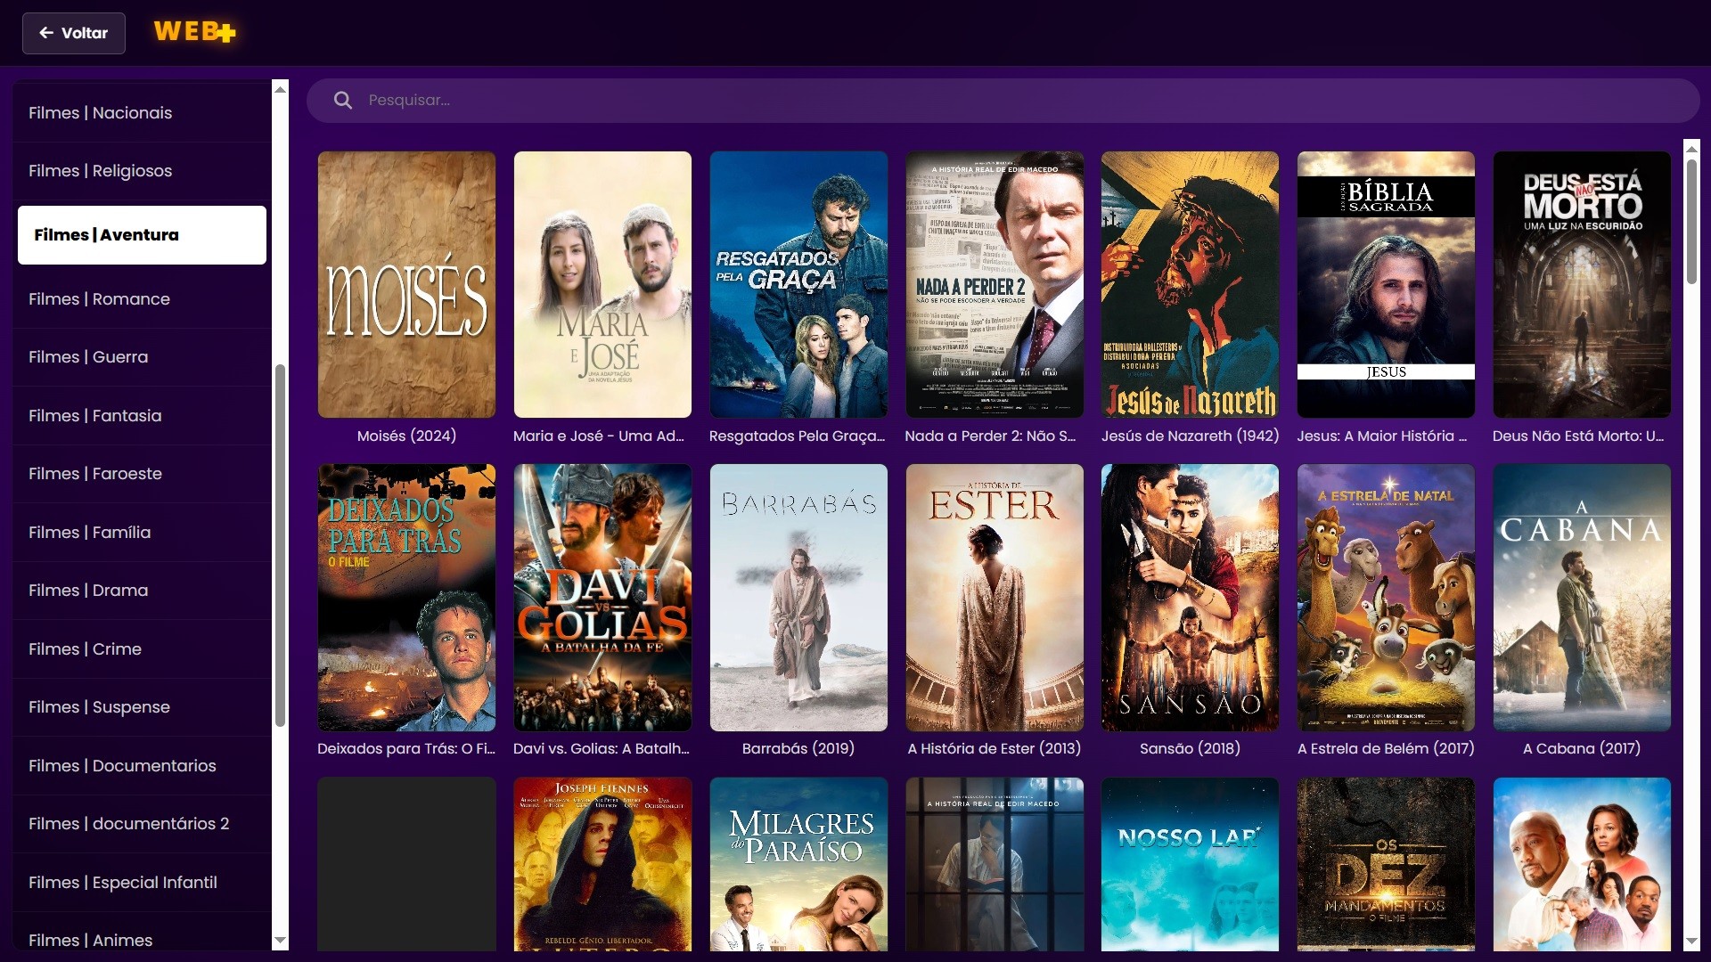
Task: Click Barrabás (2019) title text
Action: [798, 748]
